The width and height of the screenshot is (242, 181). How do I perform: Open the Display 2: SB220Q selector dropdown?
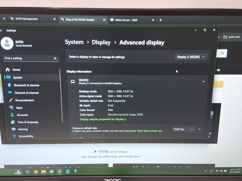coord(191,57)
